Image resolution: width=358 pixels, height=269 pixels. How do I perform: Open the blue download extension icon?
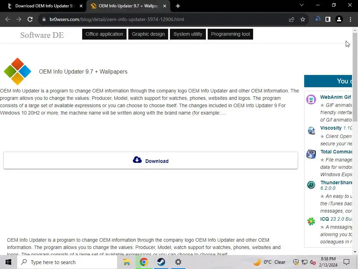[317, 19]
